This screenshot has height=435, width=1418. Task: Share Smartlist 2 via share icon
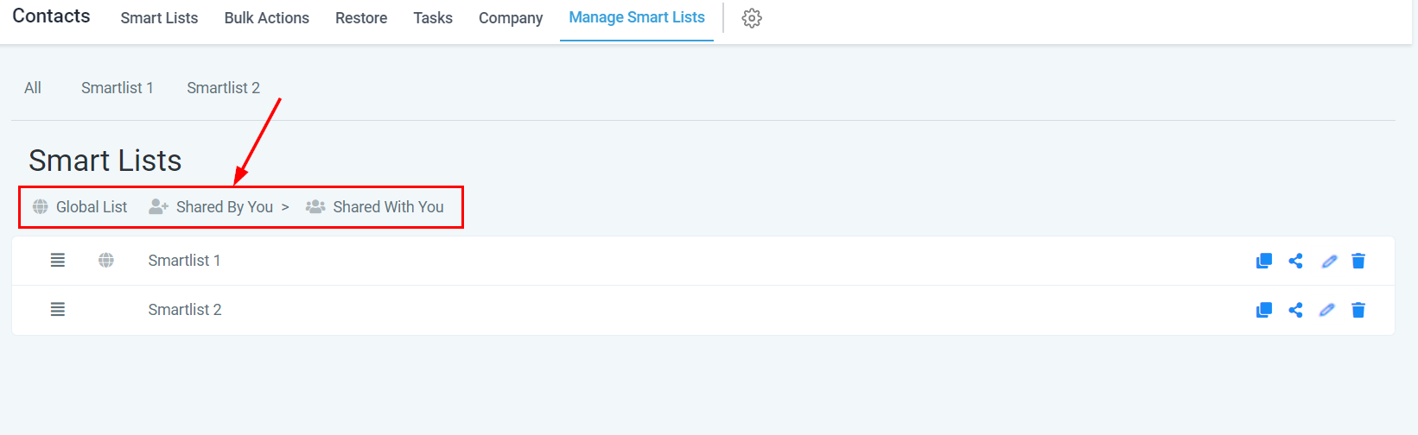1295,310
